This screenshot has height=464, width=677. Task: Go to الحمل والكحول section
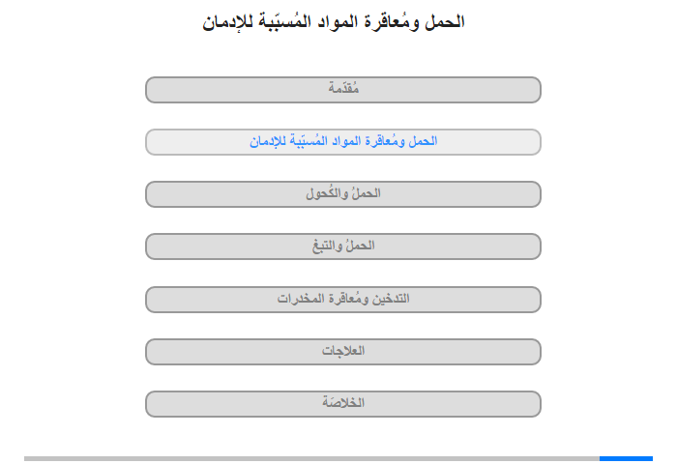[342, 194]
